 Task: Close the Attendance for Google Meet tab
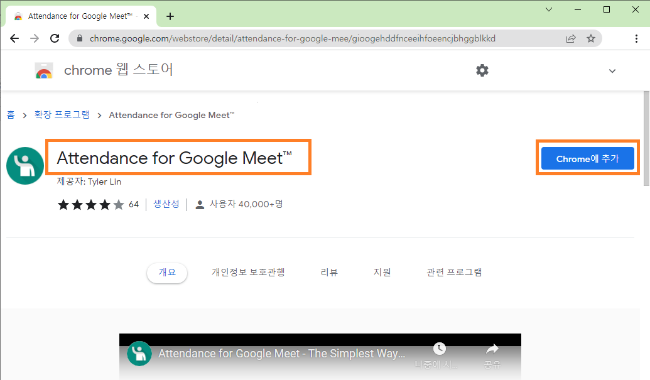(x=146, y=16)
